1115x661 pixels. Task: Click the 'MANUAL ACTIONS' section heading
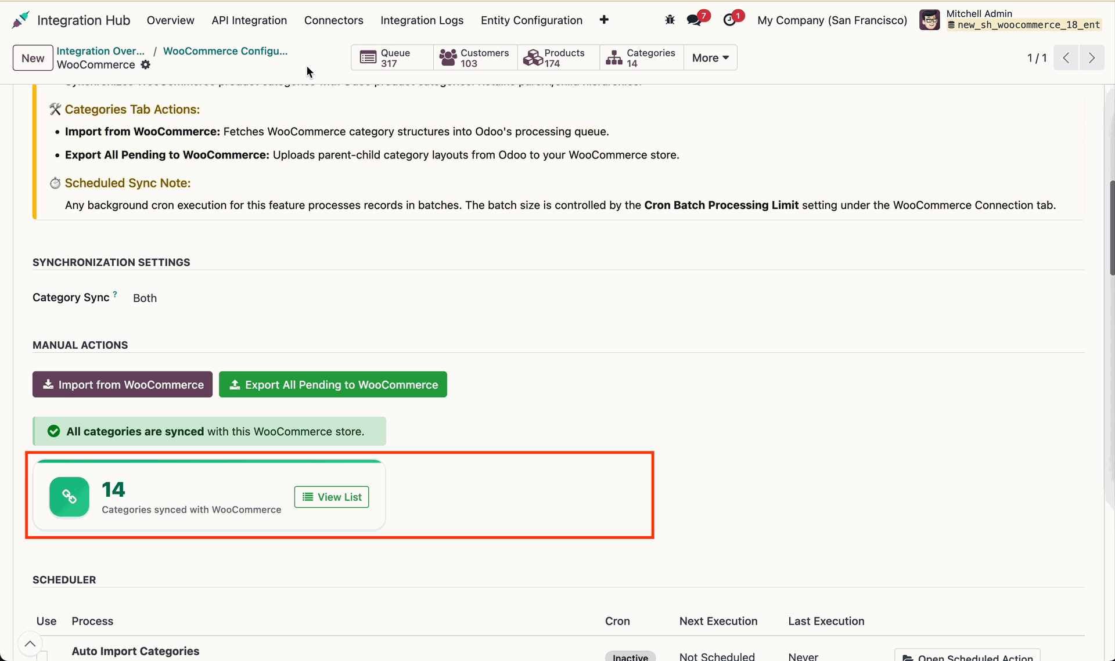pyautogui.click(x=80, y=345)
